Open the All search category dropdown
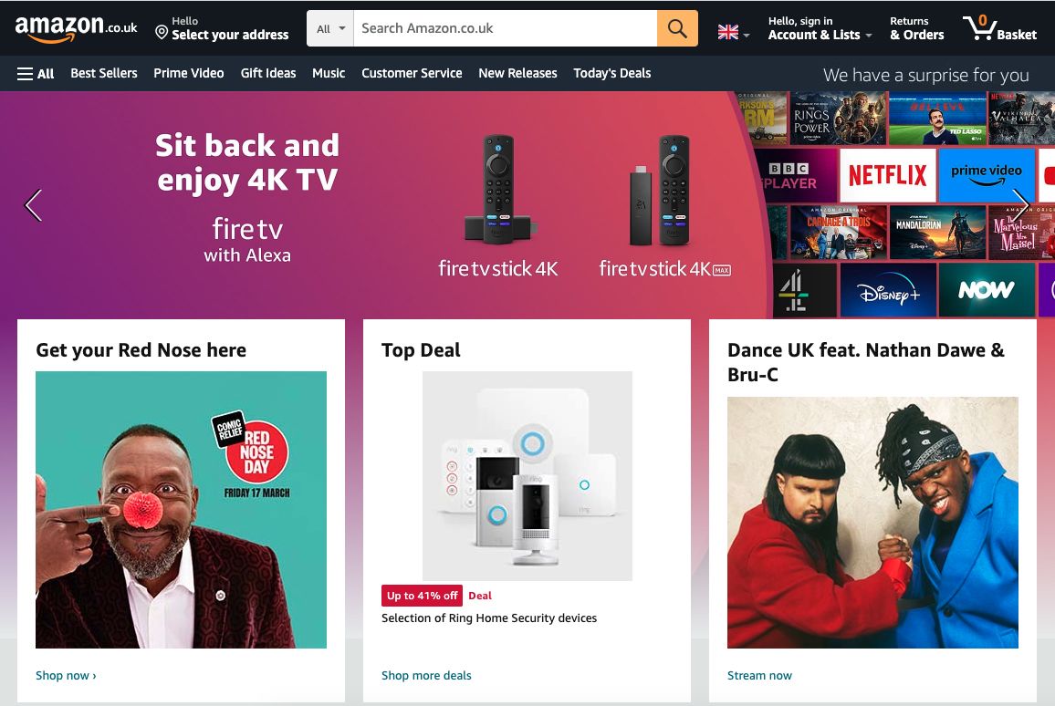Screen dimensions: 1055x706 [x=330, y=28]
